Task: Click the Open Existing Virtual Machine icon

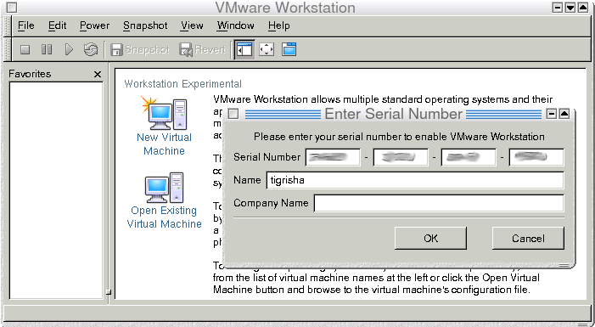Action: pyautogui.click(x=165, y=188)
